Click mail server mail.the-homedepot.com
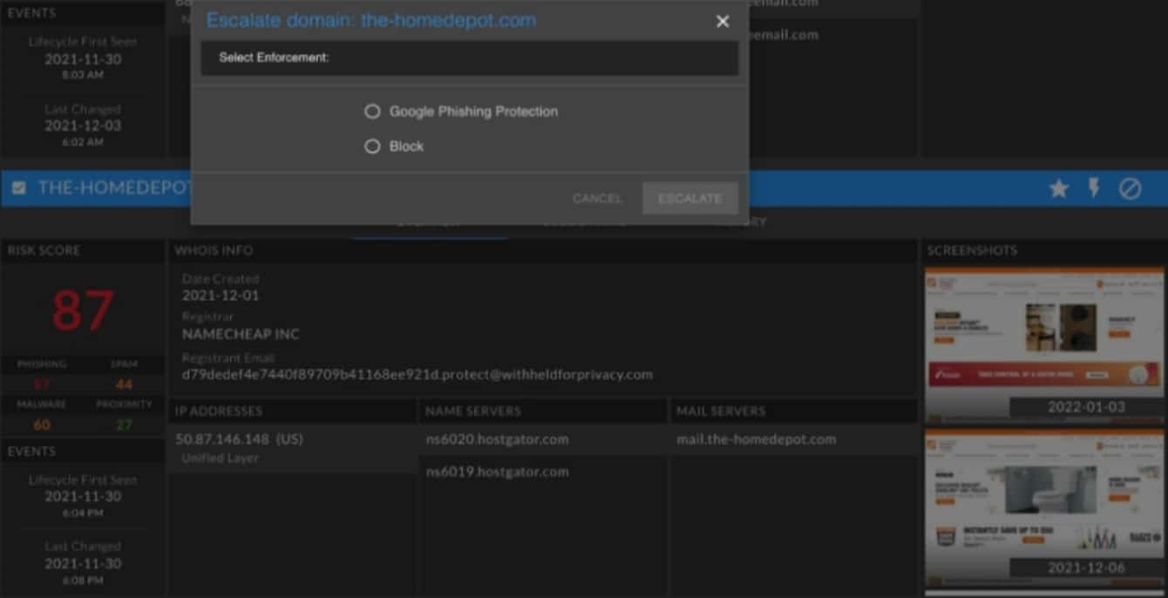The image size is (1168, 598). [756, 439]
